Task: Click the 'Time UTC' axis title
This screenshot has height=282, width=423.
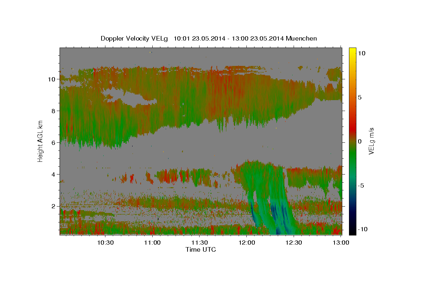Action: 201,250
